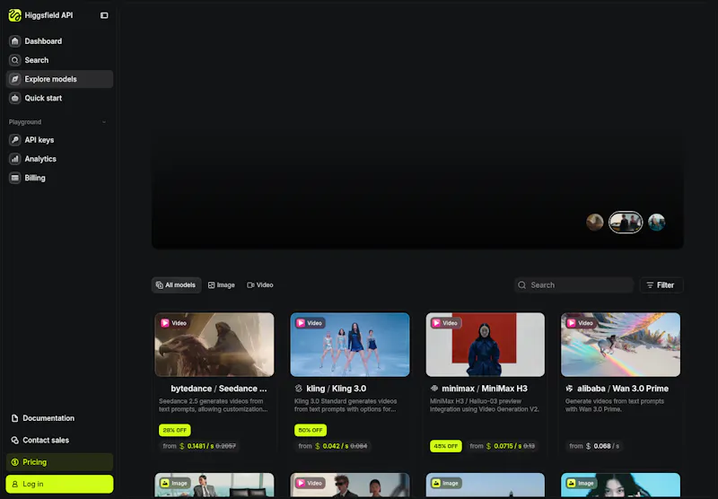The width and height of the screenshot is (718, 499).
Task: Open the MiniMax H3 card image
Action: (x=486, y=345)
